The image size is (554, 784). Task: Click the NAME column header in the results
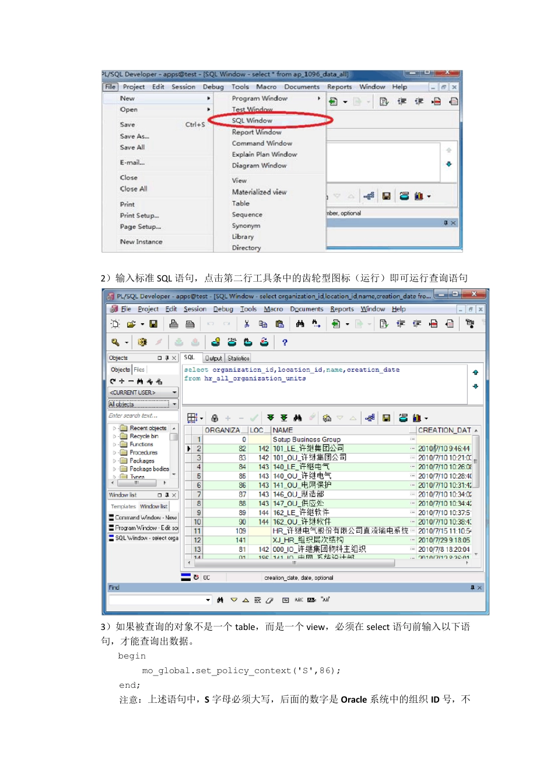point(343,430)
